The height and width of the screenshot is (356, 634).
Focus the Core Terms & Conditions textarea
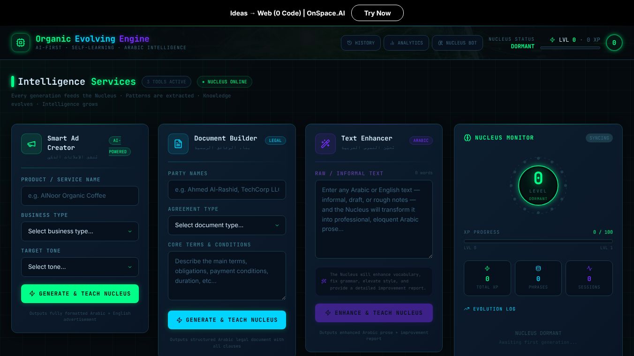[227, 275]
